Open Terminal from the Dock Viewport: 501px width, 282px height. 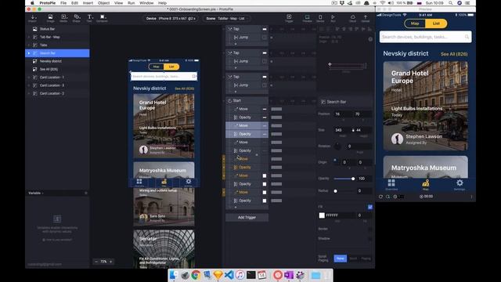pyautogui.click(x=251, y=275)
